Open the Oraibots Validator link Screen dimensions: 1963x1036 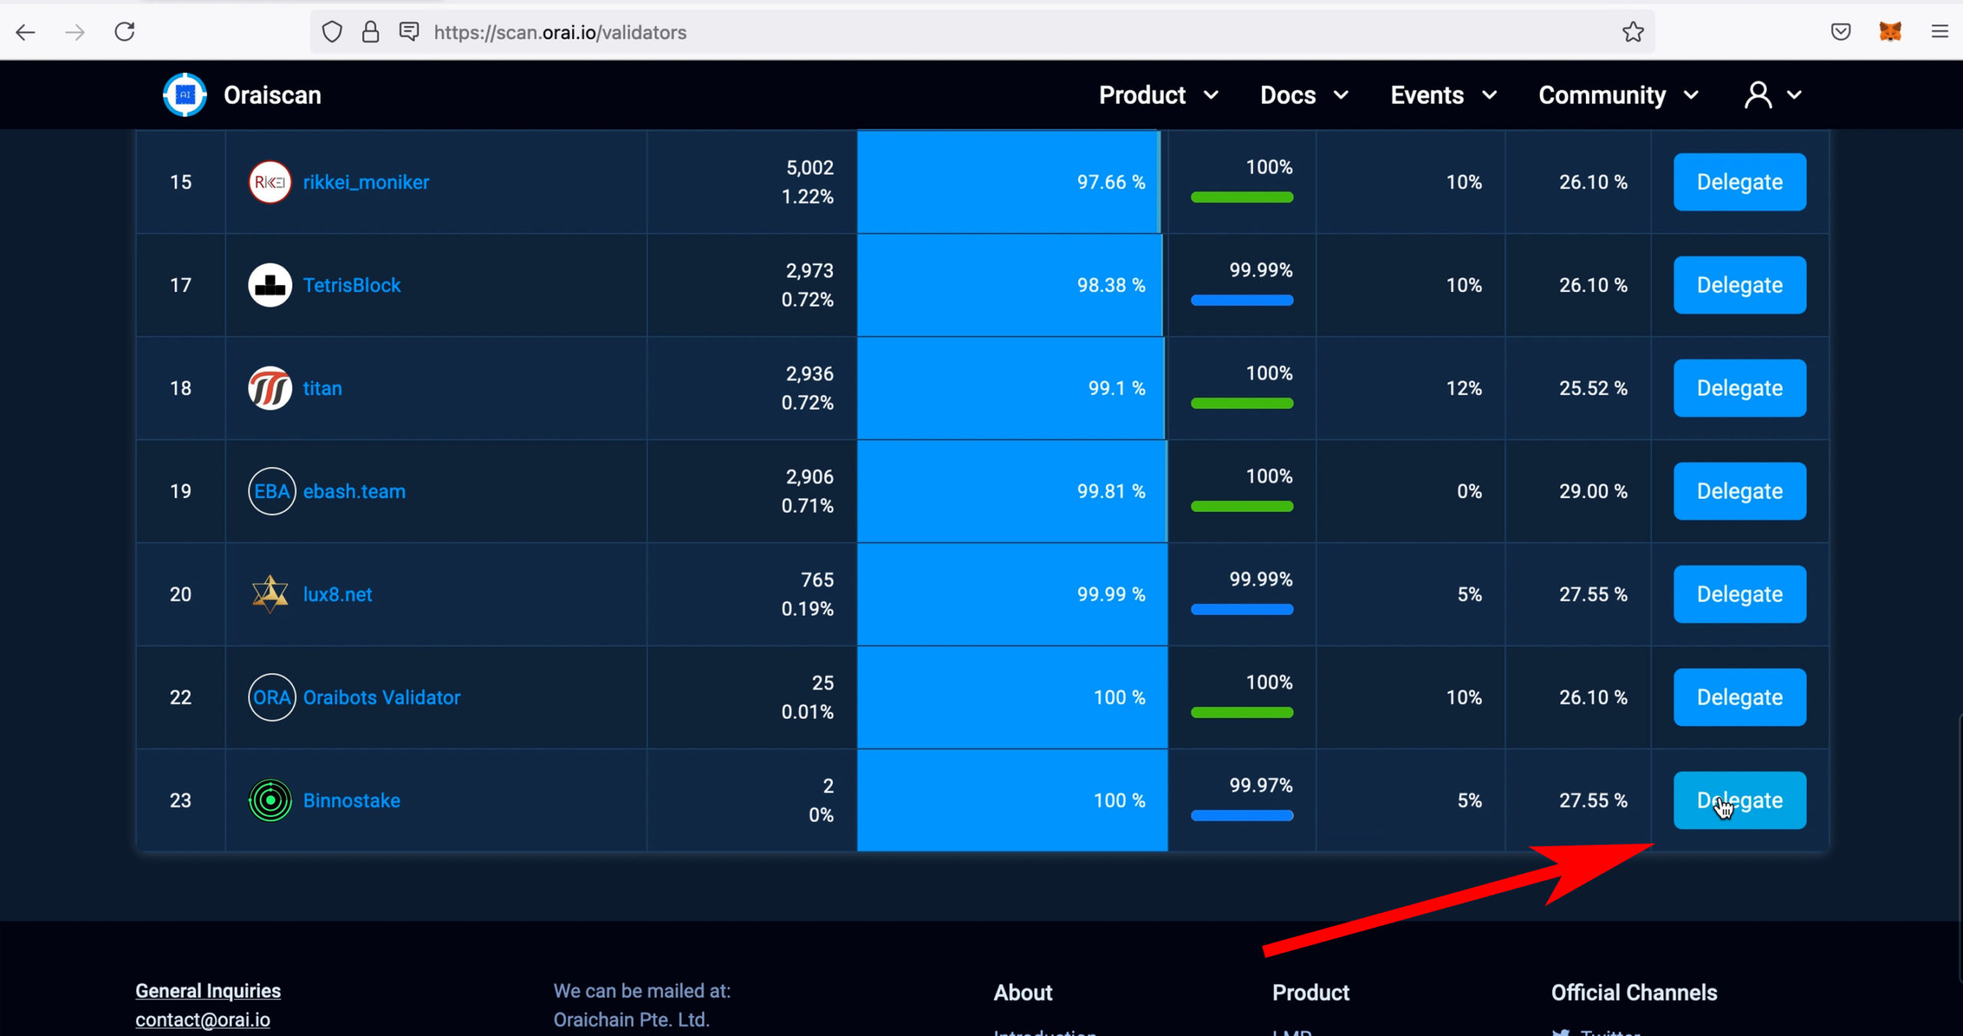(x=381, y=697)
